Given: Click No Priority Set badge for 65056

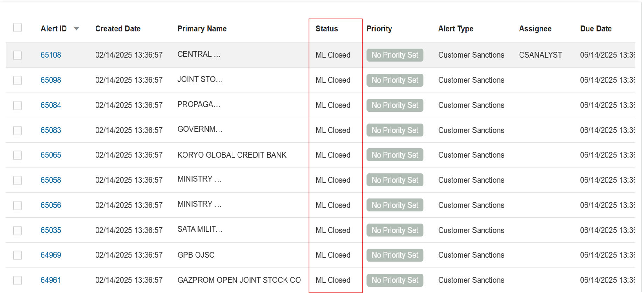Looking at the screenshot, I should tap(395, 205).
